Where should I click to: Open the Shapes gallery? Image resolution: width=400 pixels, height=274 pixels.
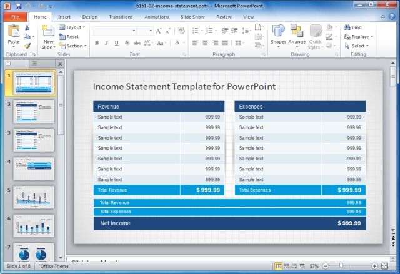click(278, 36)
